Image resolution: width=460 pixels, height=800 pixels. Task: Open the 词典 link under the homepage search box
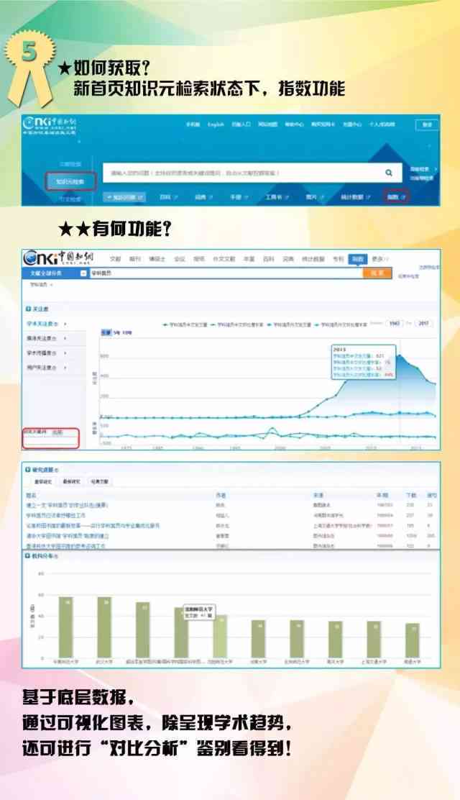[203, 197]
